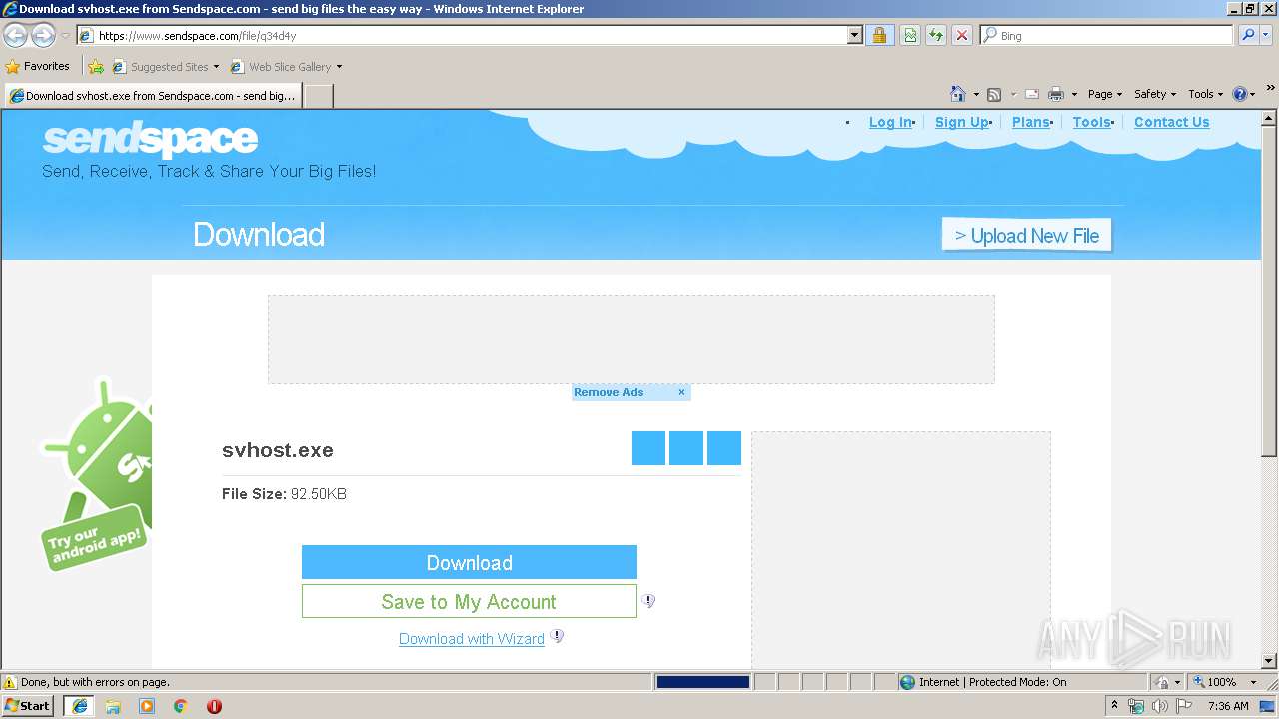Open Google Chrome from the taskbar
This screenshot has height=719, width=1279.
click(181, 706)
